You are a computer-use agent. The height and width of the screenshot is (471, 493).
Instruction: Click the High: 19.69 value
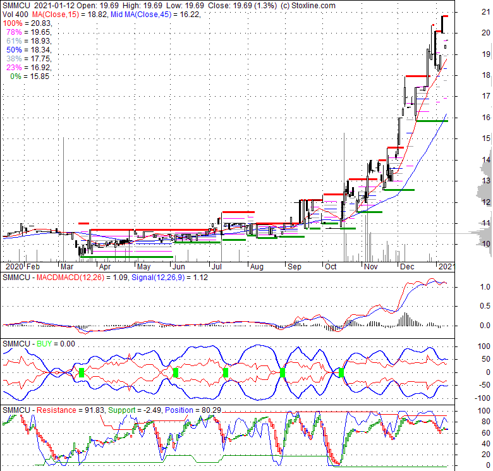(142, 6)
